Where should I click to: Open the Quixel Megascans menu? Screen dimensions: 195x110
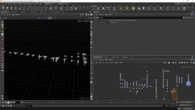(28, 4)
